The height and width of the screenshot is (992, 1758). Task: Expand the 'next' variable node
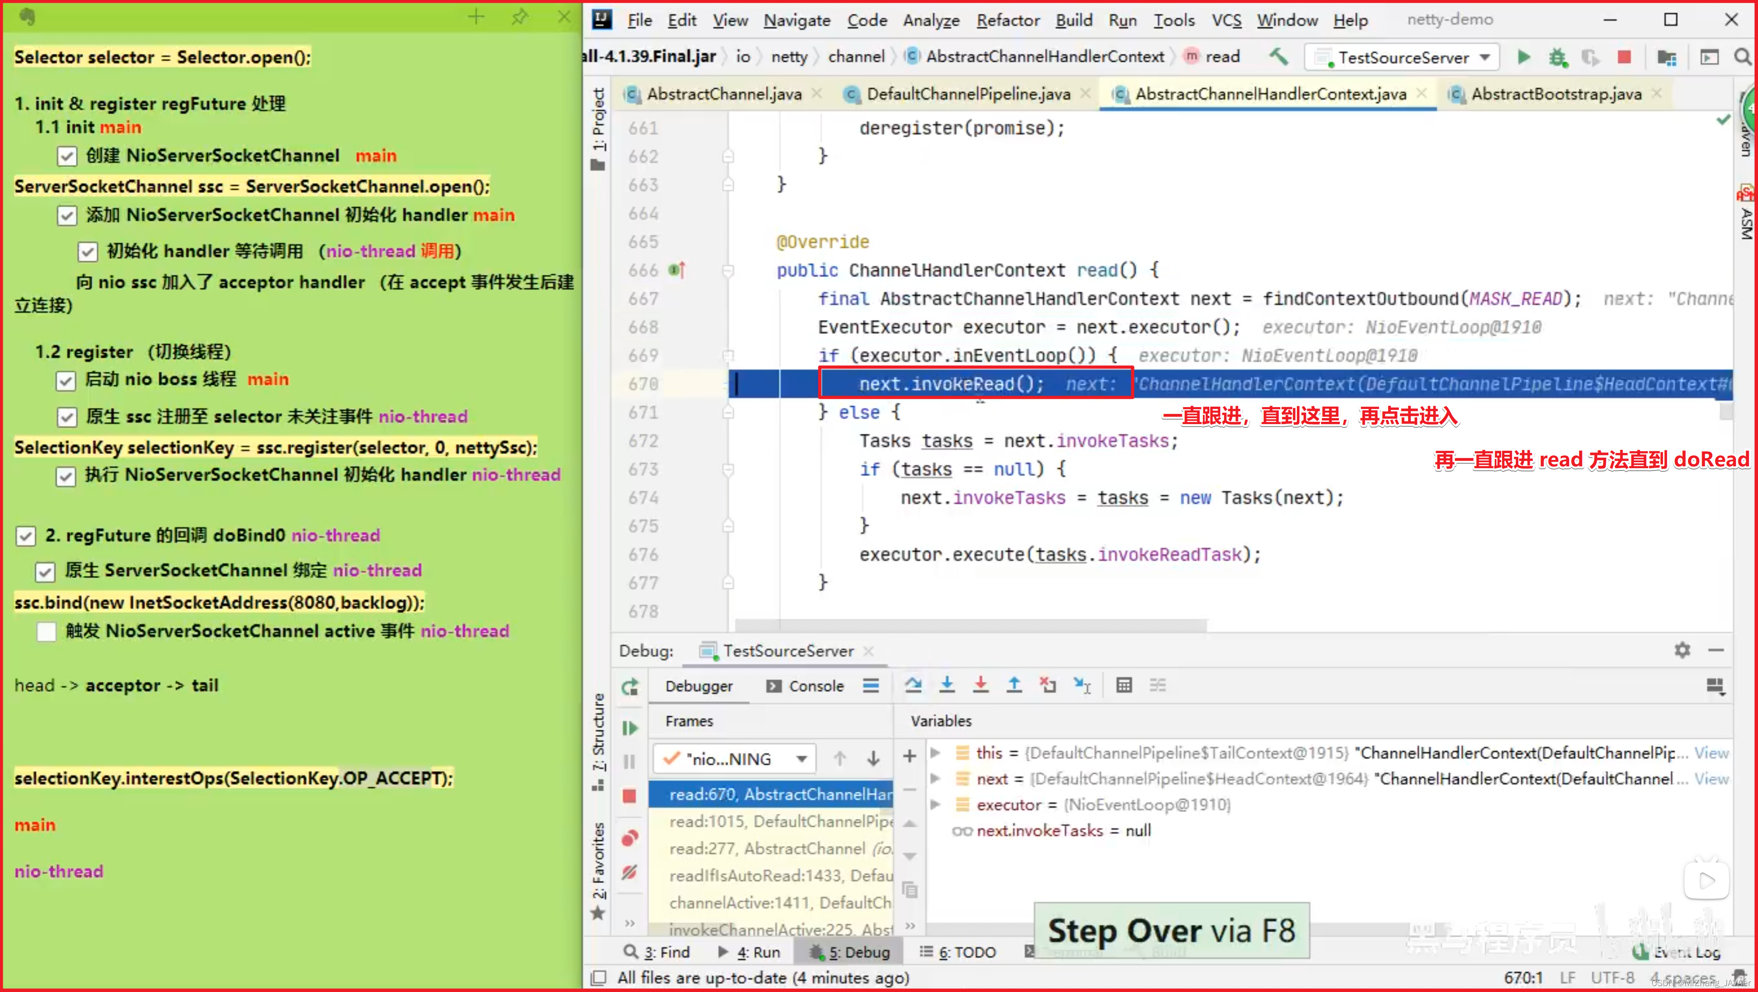coord(936,778)
